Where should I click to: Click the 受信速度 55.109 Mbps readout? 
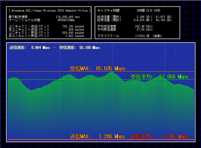(79, 48)
